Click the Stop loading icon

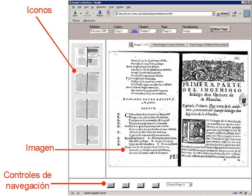tap(108, 13)
